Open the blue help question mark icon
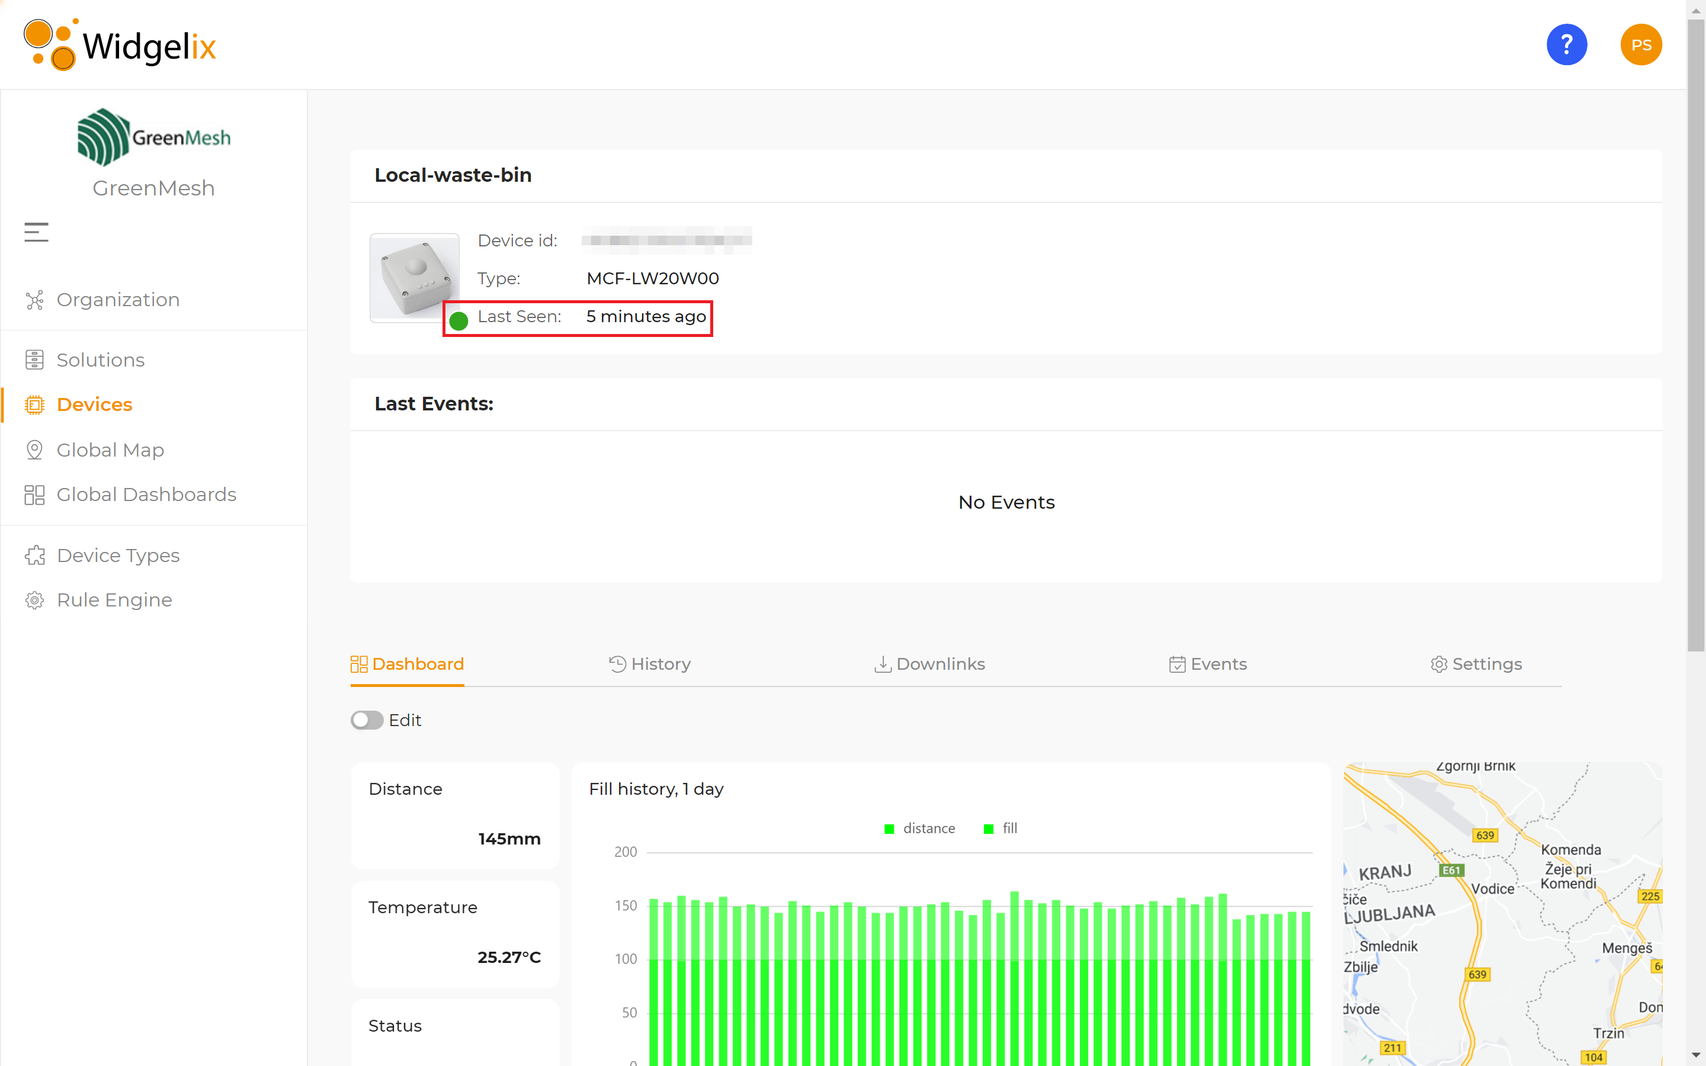Viewport: 1706px width, 1066px height. click(x=1566, y=45)
